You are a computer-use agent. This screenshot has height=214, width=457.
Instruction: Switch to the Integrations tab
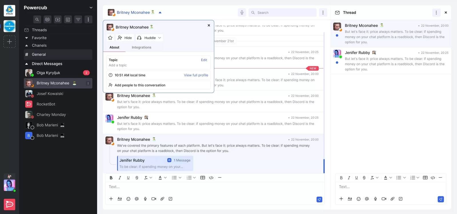pos(141,47)
